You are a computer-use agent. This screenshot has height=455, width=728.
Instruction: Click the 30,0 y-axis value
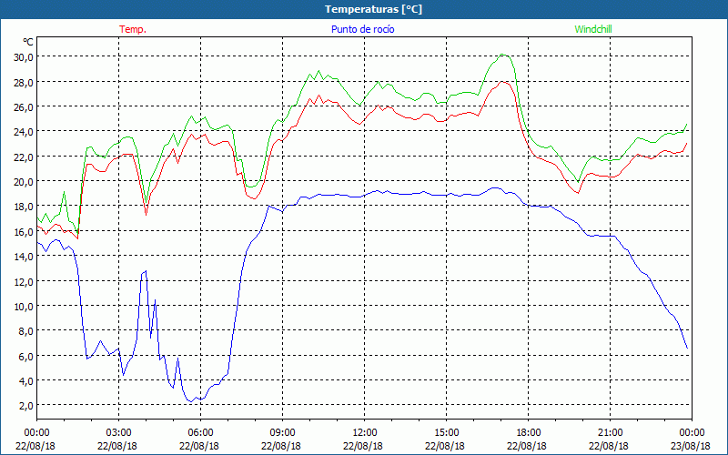[24, 57]
